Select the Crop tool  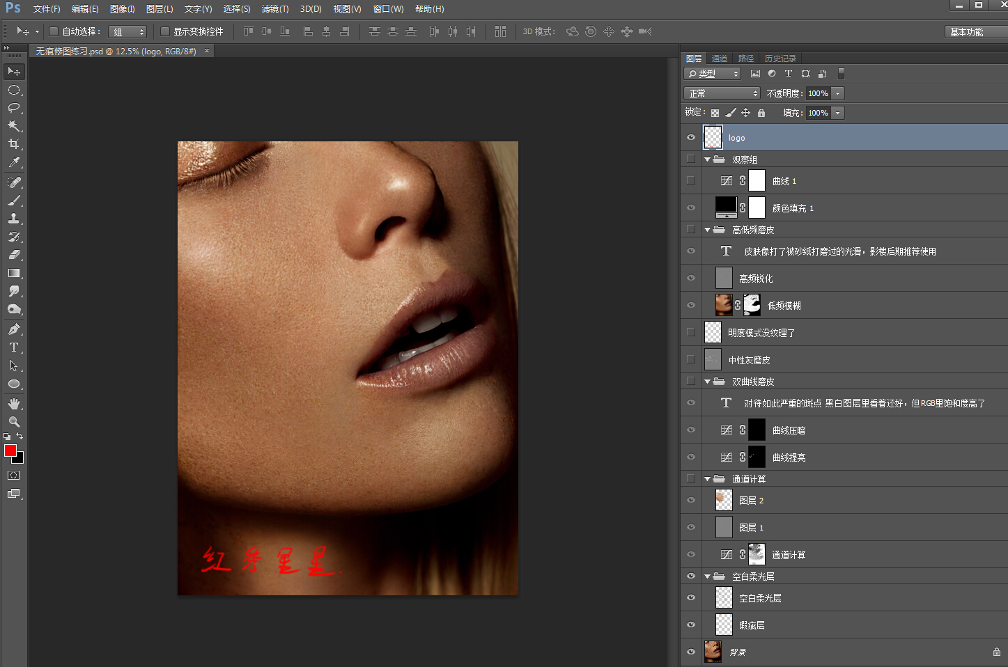pyautogui.click(x=13, y=144)
